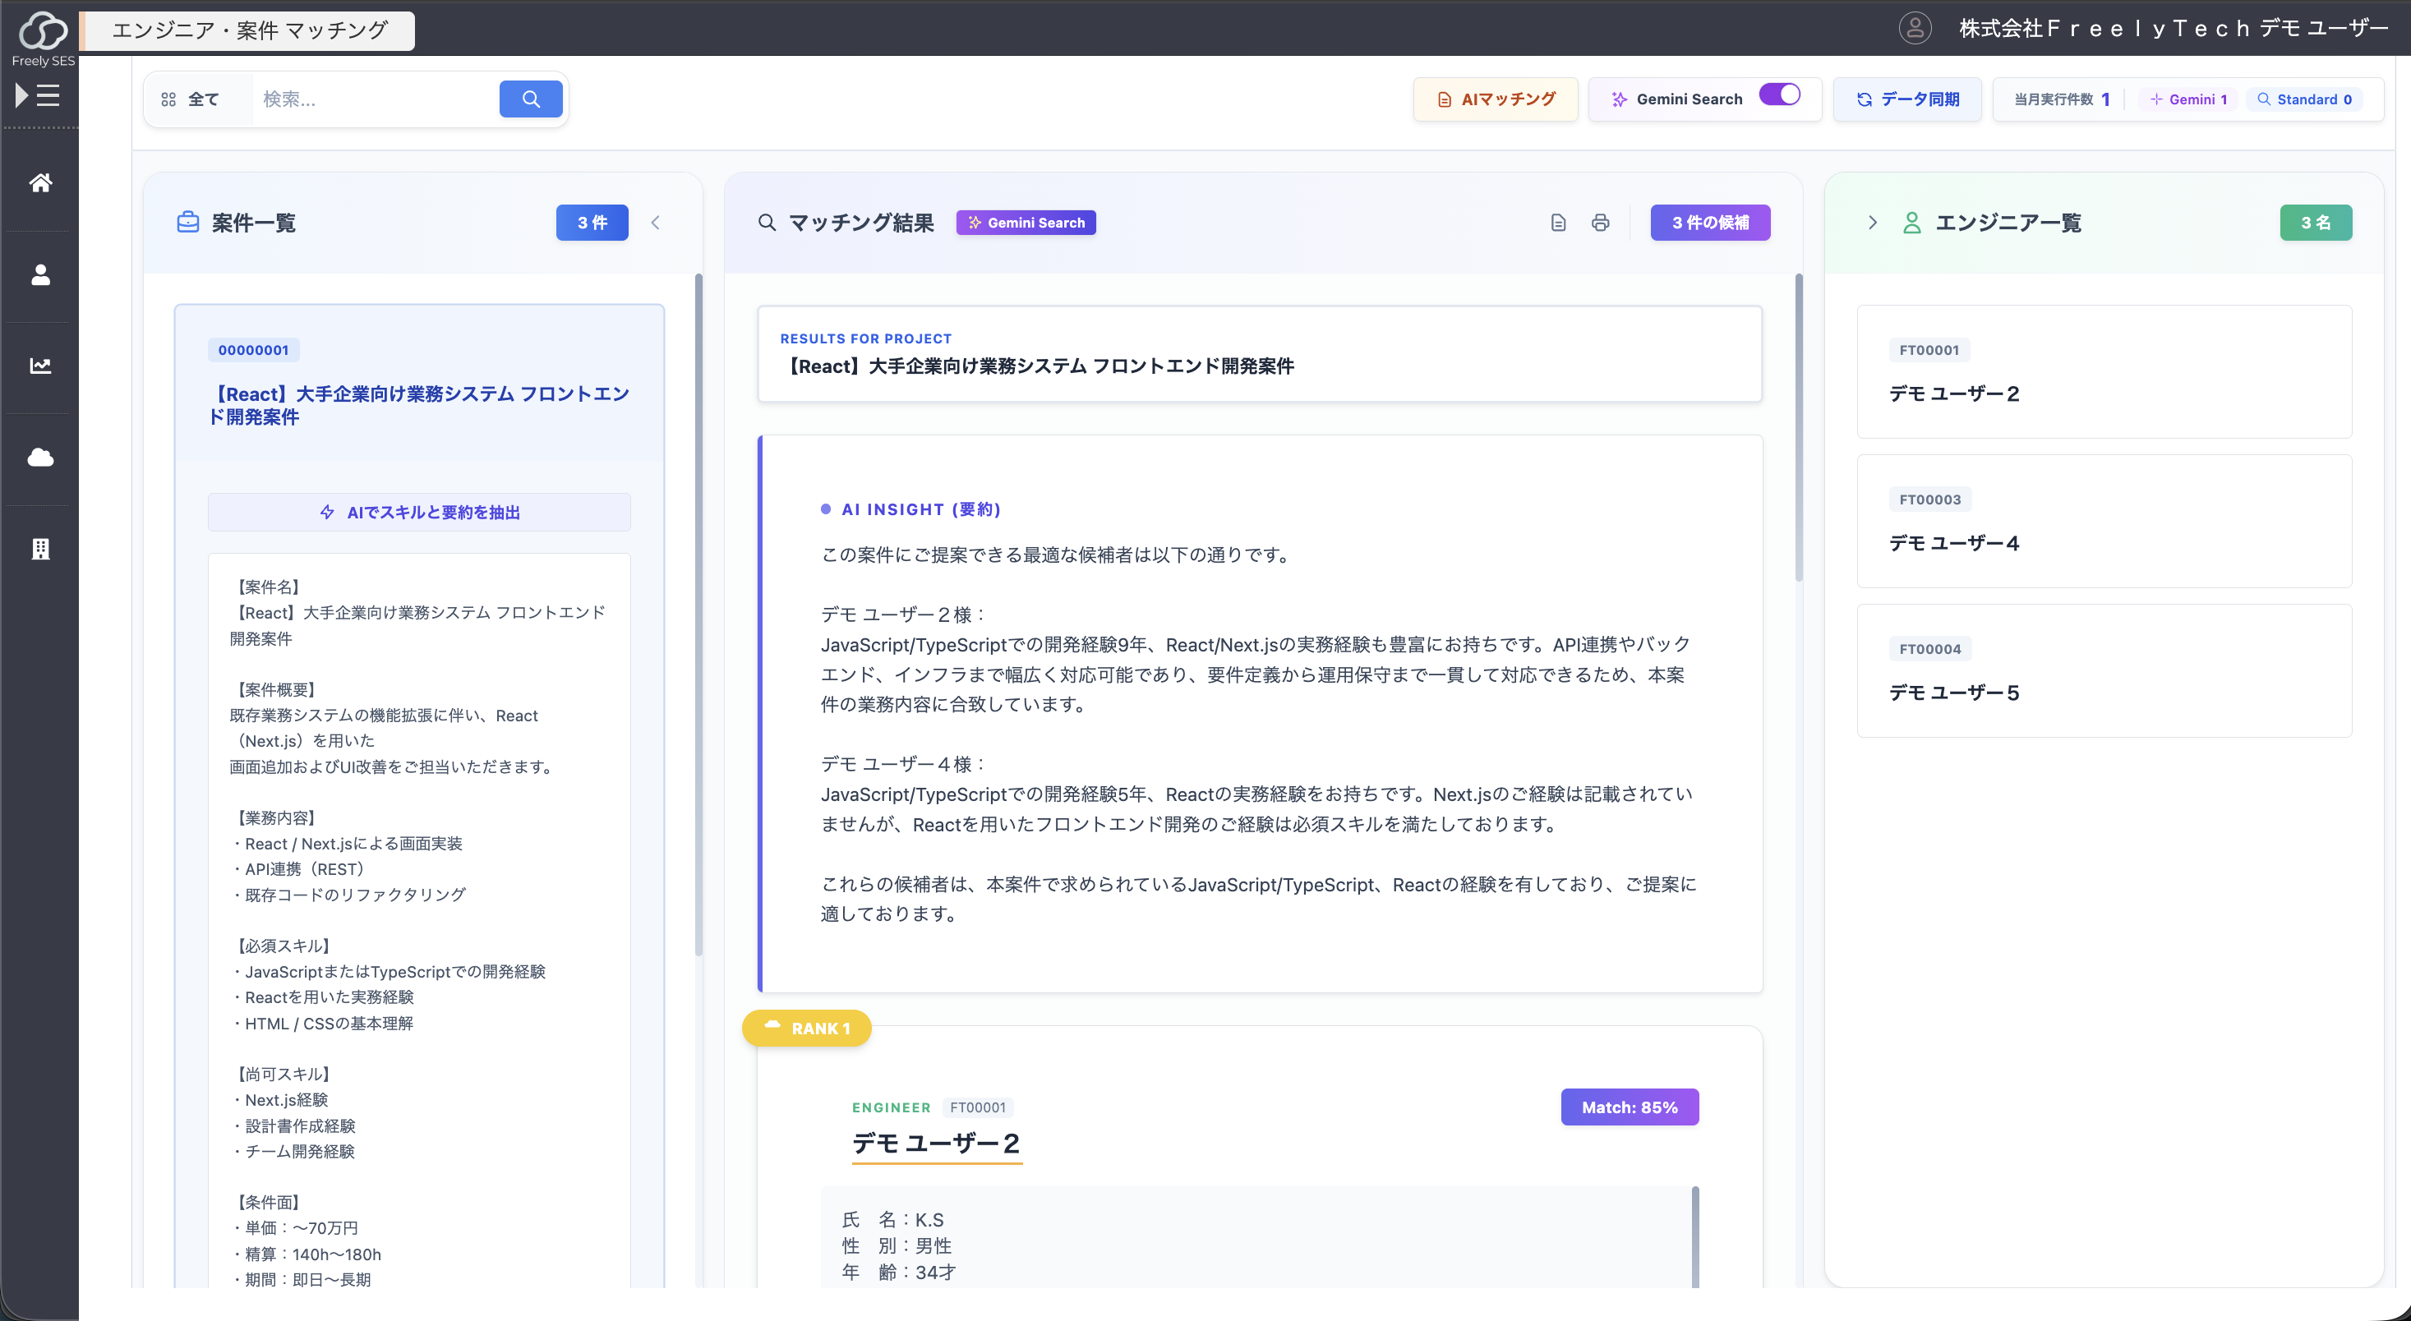The height and width of the screenshot is (1321, 2411).
Task: Select the company building icon in the sidebar
Action: coord(40,548)
